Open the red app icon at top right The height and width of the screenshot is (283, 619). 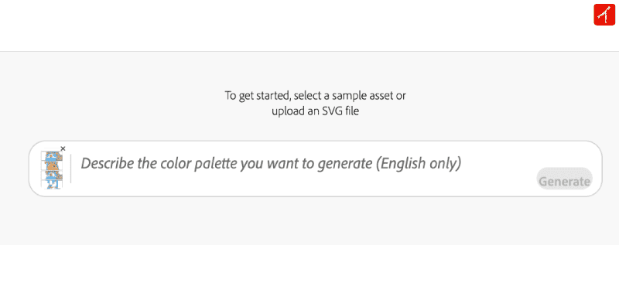604,15
